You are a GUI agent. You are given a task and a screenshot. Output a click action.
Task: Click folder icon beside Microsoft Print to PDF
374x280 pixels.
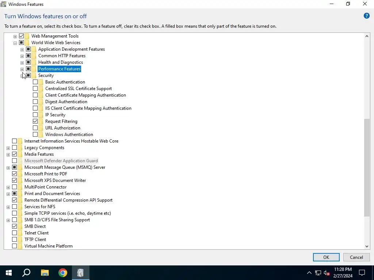20,174
